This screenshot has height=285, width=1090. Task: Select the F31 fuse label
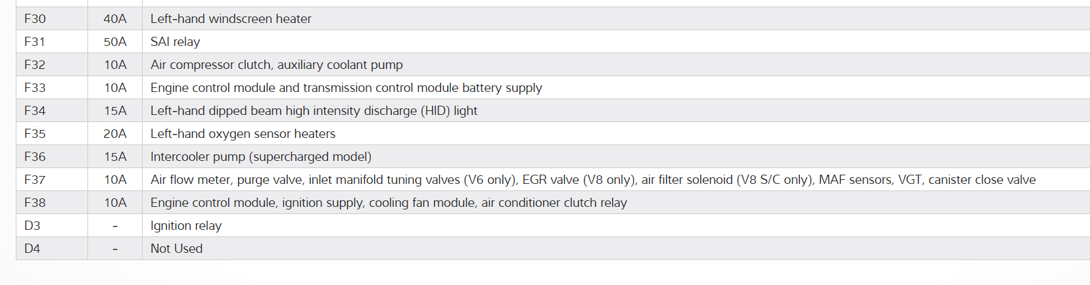pos(35,42)
